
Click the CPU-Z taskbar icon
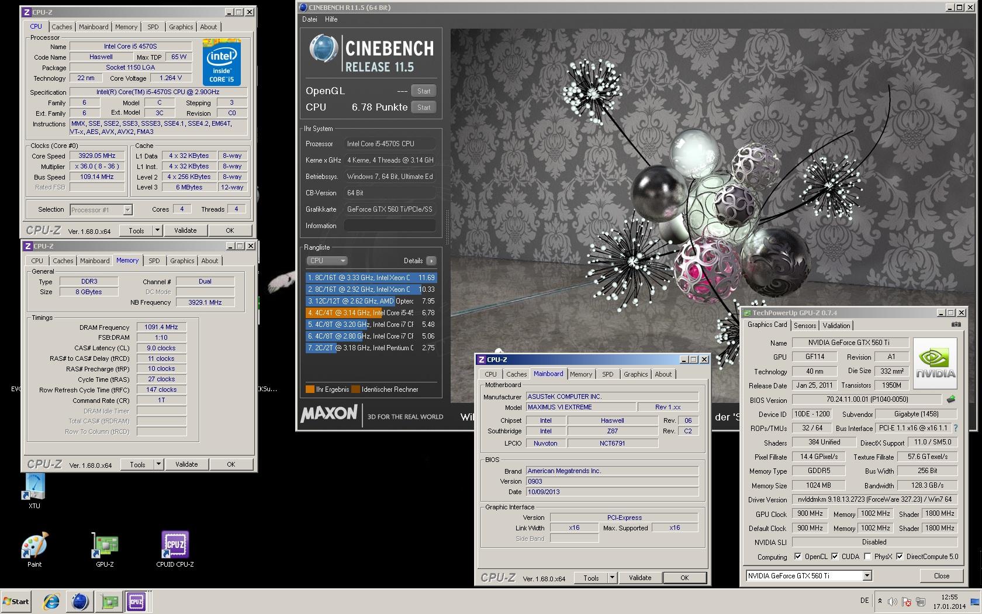coord(136,601)
